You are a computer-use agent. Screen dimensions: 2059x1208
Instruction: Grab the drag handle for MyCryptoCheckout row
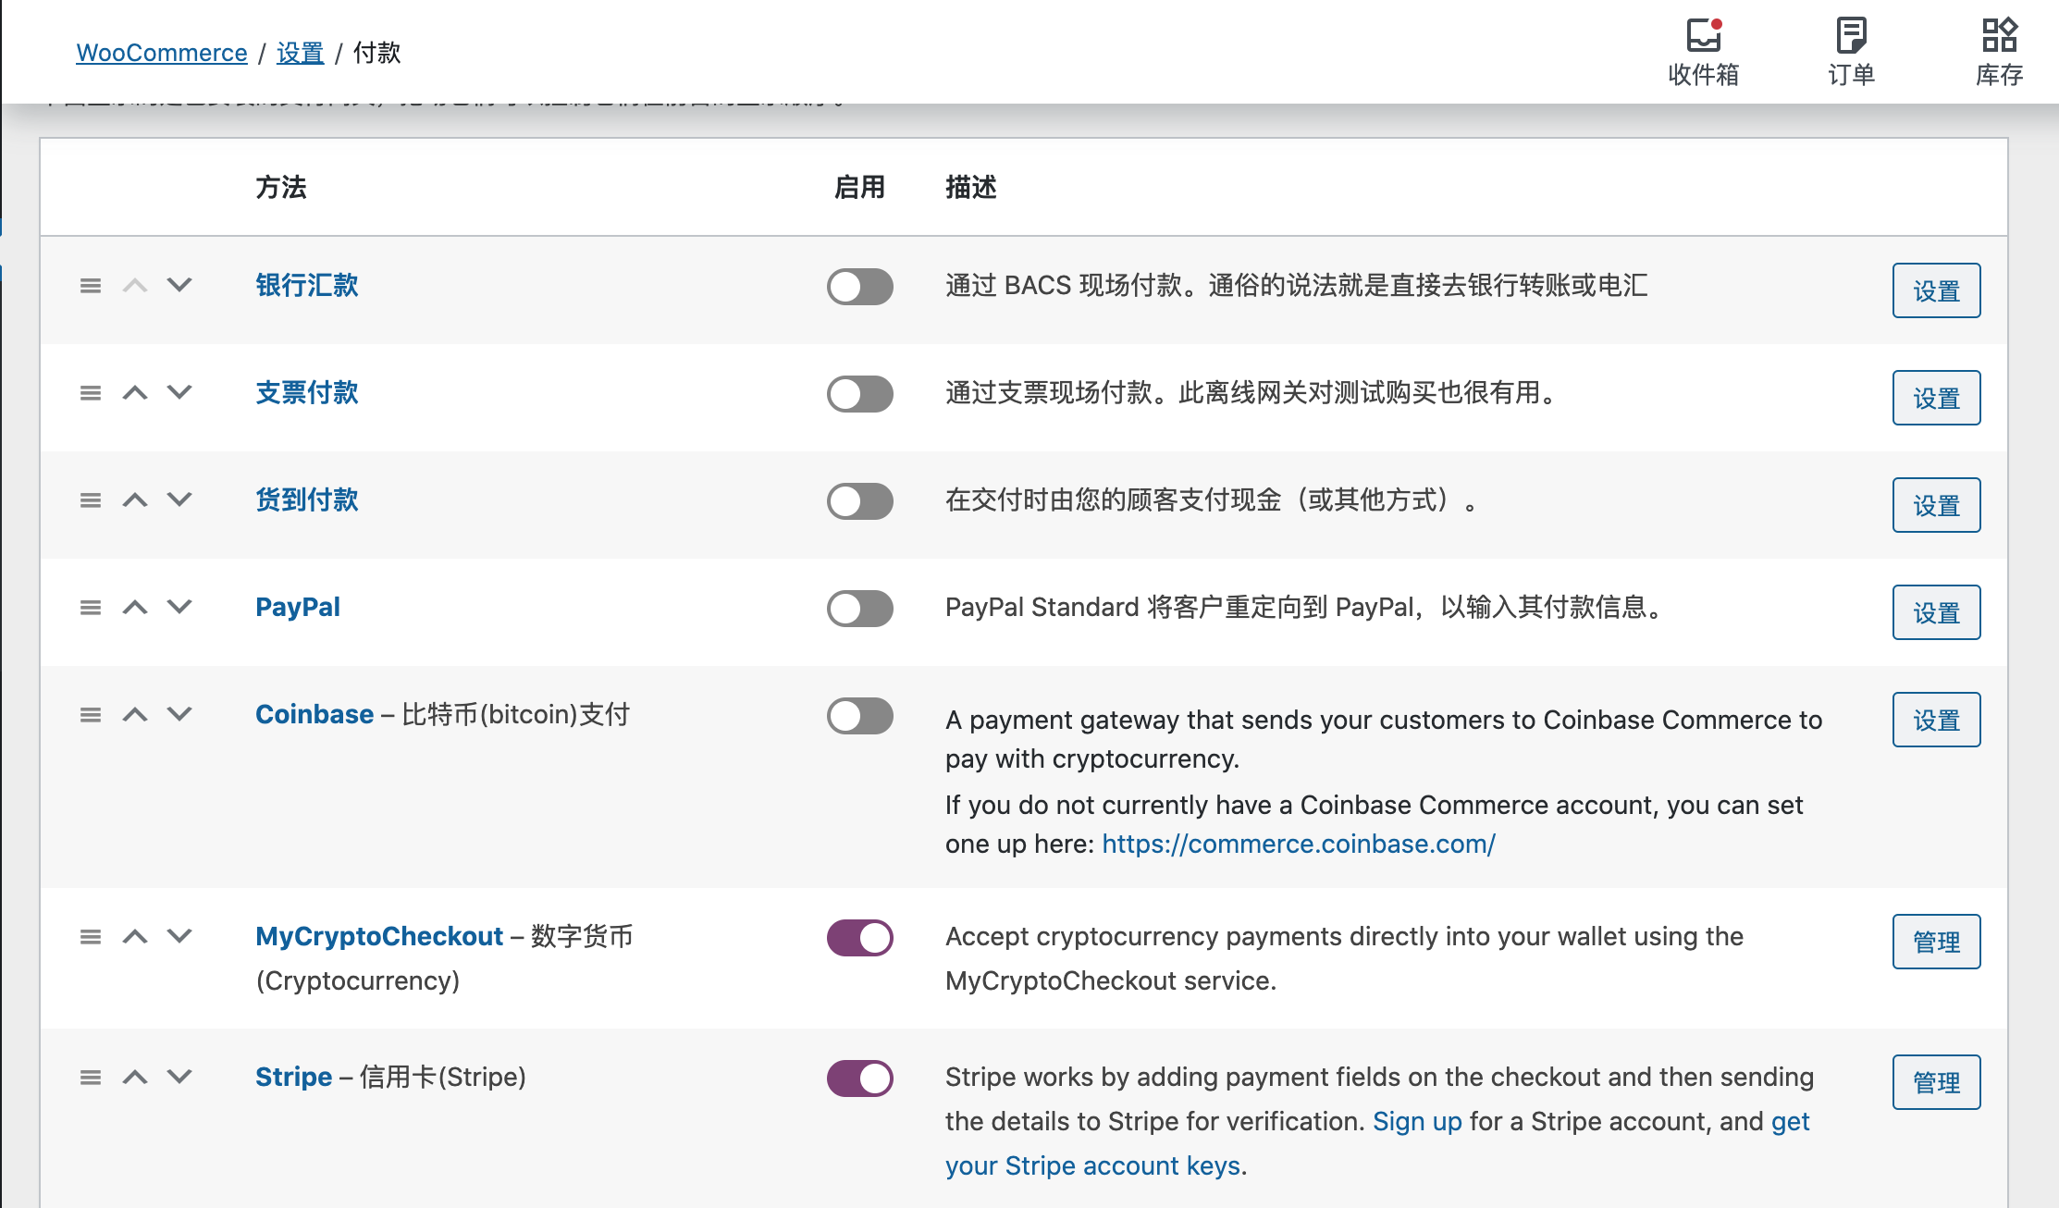pos(91,937)
